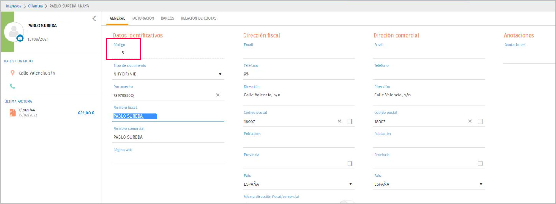The width and height of the screenshot is (556, 204).
Task: Click the location pin beside Calle Valencia
Action: (12, 73)
